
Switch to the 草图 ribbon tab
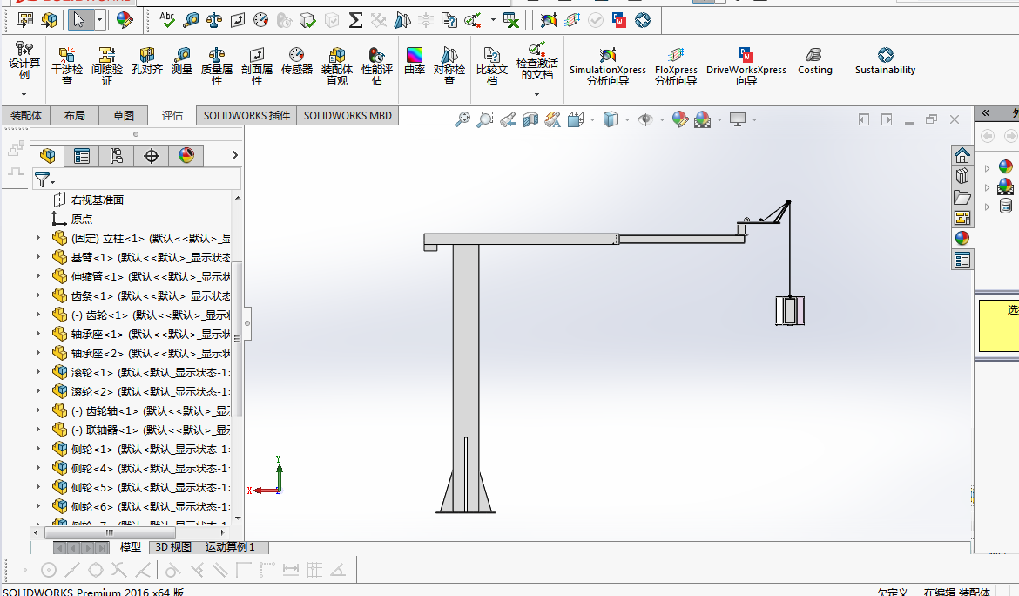[124, 116]
